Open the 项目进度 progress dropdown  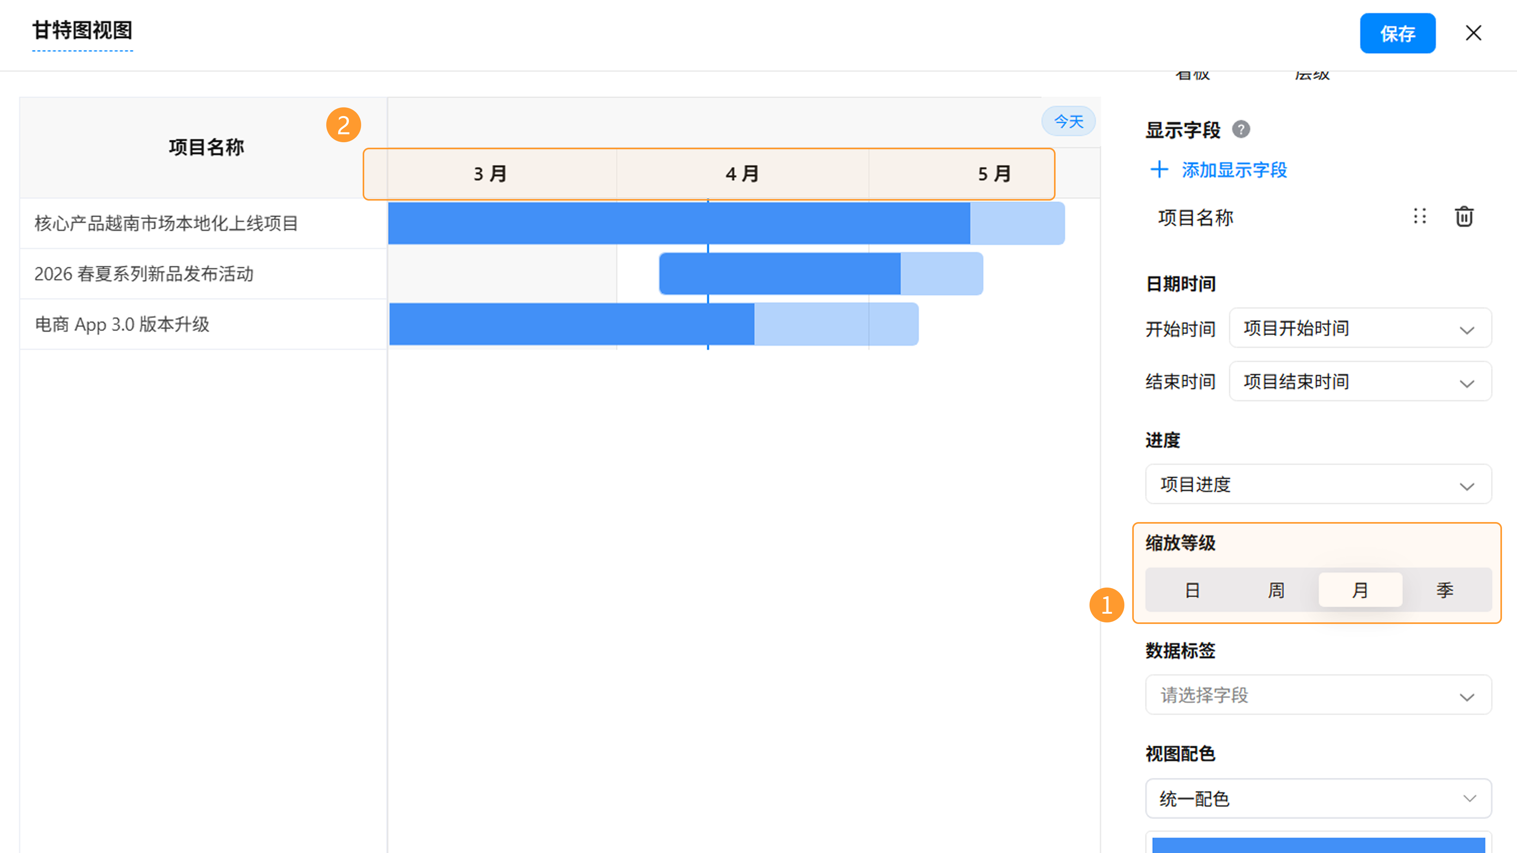pos(1318,485)
